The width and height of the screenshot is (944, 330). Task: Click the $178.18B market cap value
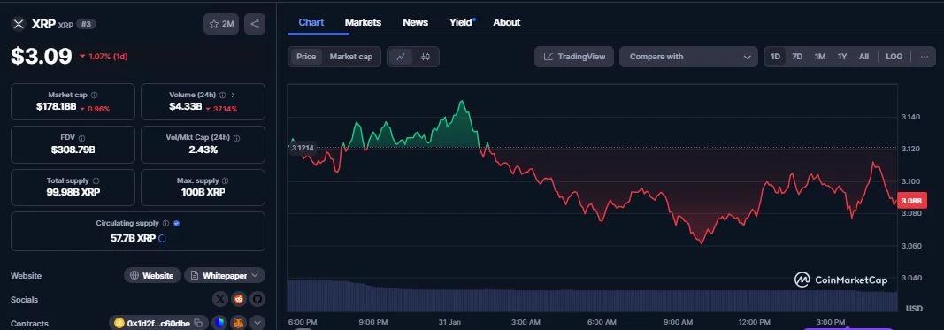(x=56, y=106)
